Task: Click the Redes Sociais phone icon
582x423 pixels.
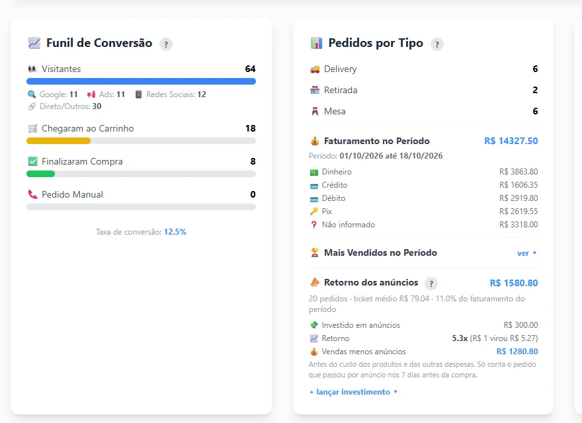Action: (x=138, y=95)
